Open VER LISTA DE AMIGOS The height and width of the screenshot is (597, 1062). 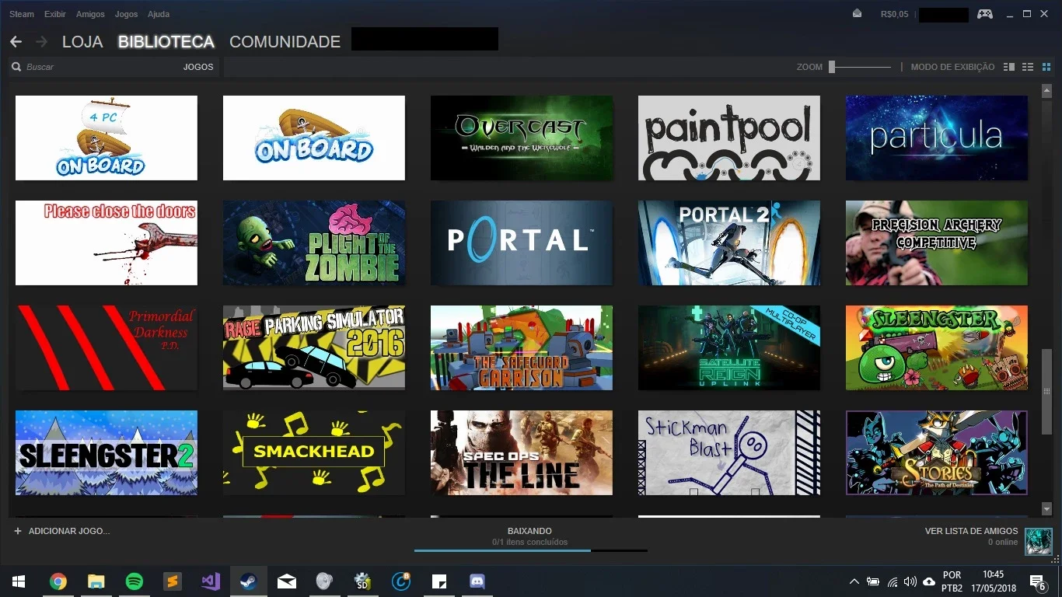click(971, 531)
